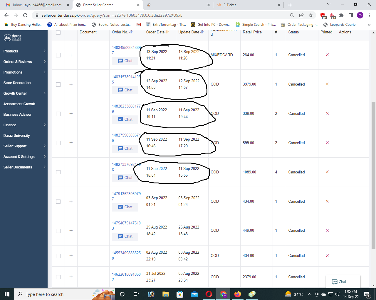This screenshot has width=376, height=300.
Task: Open Leopards Courier bookmark
Action: click(x=340, y=25)
